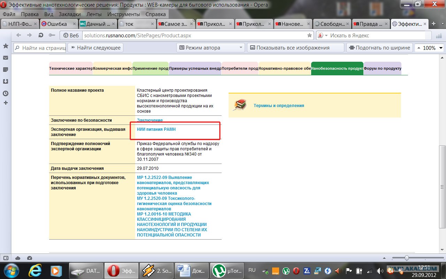Toggle the side panel button in status bar

6,258
